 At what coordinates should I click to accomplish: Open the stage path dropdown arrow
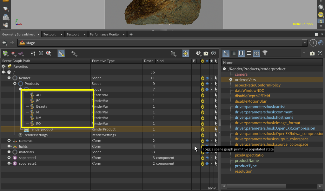click(304, 43)
